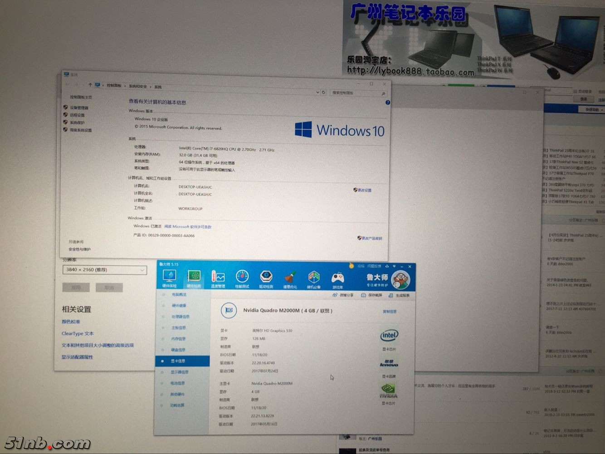Open the 3840 × 2160 resolution dropdown

click(x=105, y=269)
